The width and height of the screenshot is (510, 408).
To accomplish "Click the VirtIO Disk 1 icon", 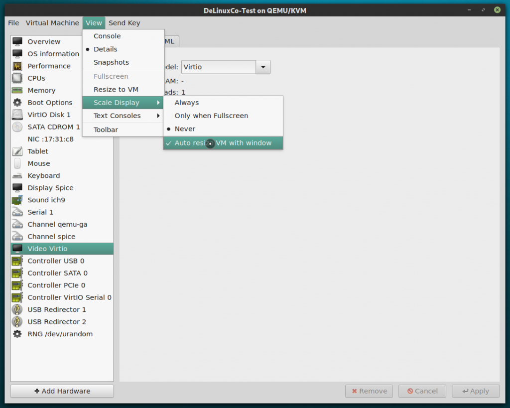I will coord(17,115).
